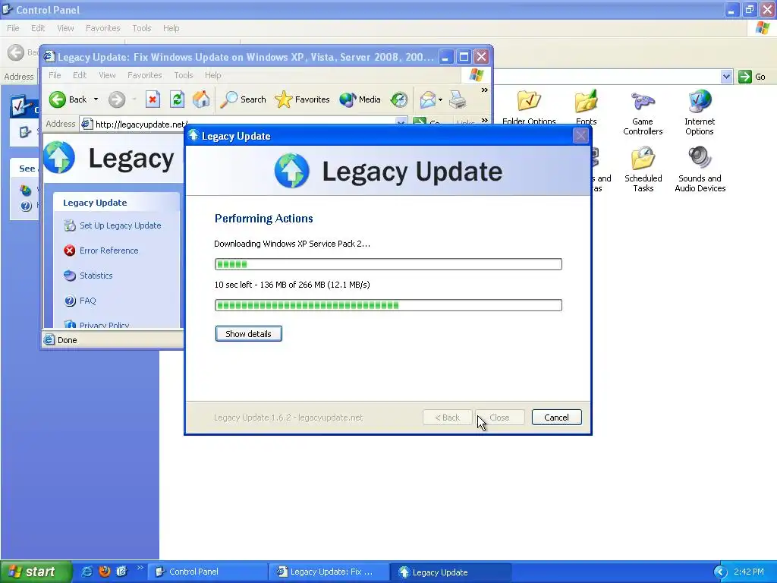Click Media button in Internet Explorer toolbar
Image resolution: width=777 pixels, height=583 pixels.
pos(360,99)
